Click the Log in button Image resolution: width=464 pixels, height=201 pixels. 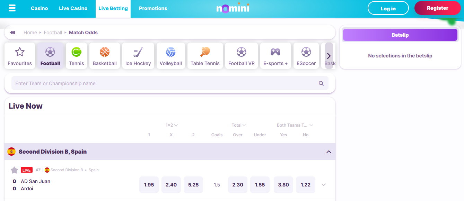388,8
